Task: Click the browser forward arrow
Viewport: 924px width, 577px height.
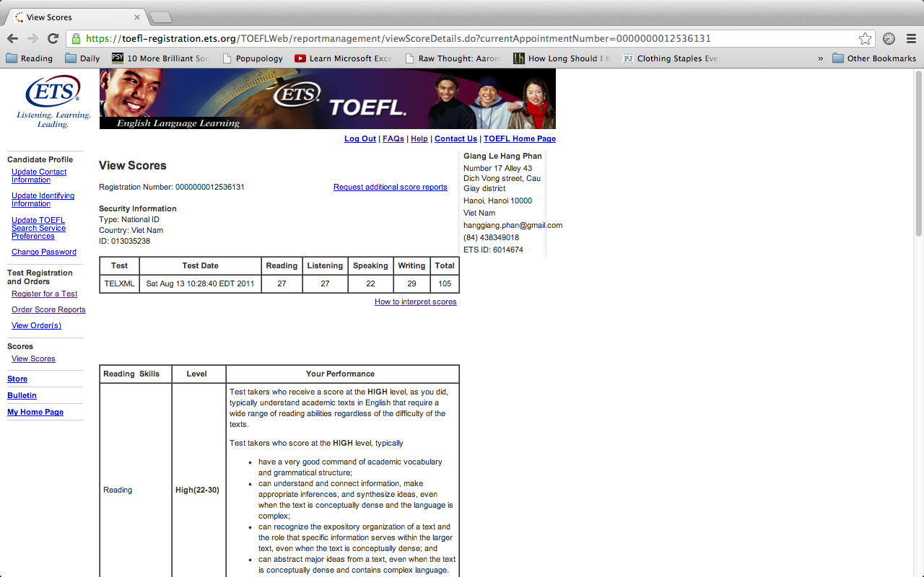Action: [32, 39]
